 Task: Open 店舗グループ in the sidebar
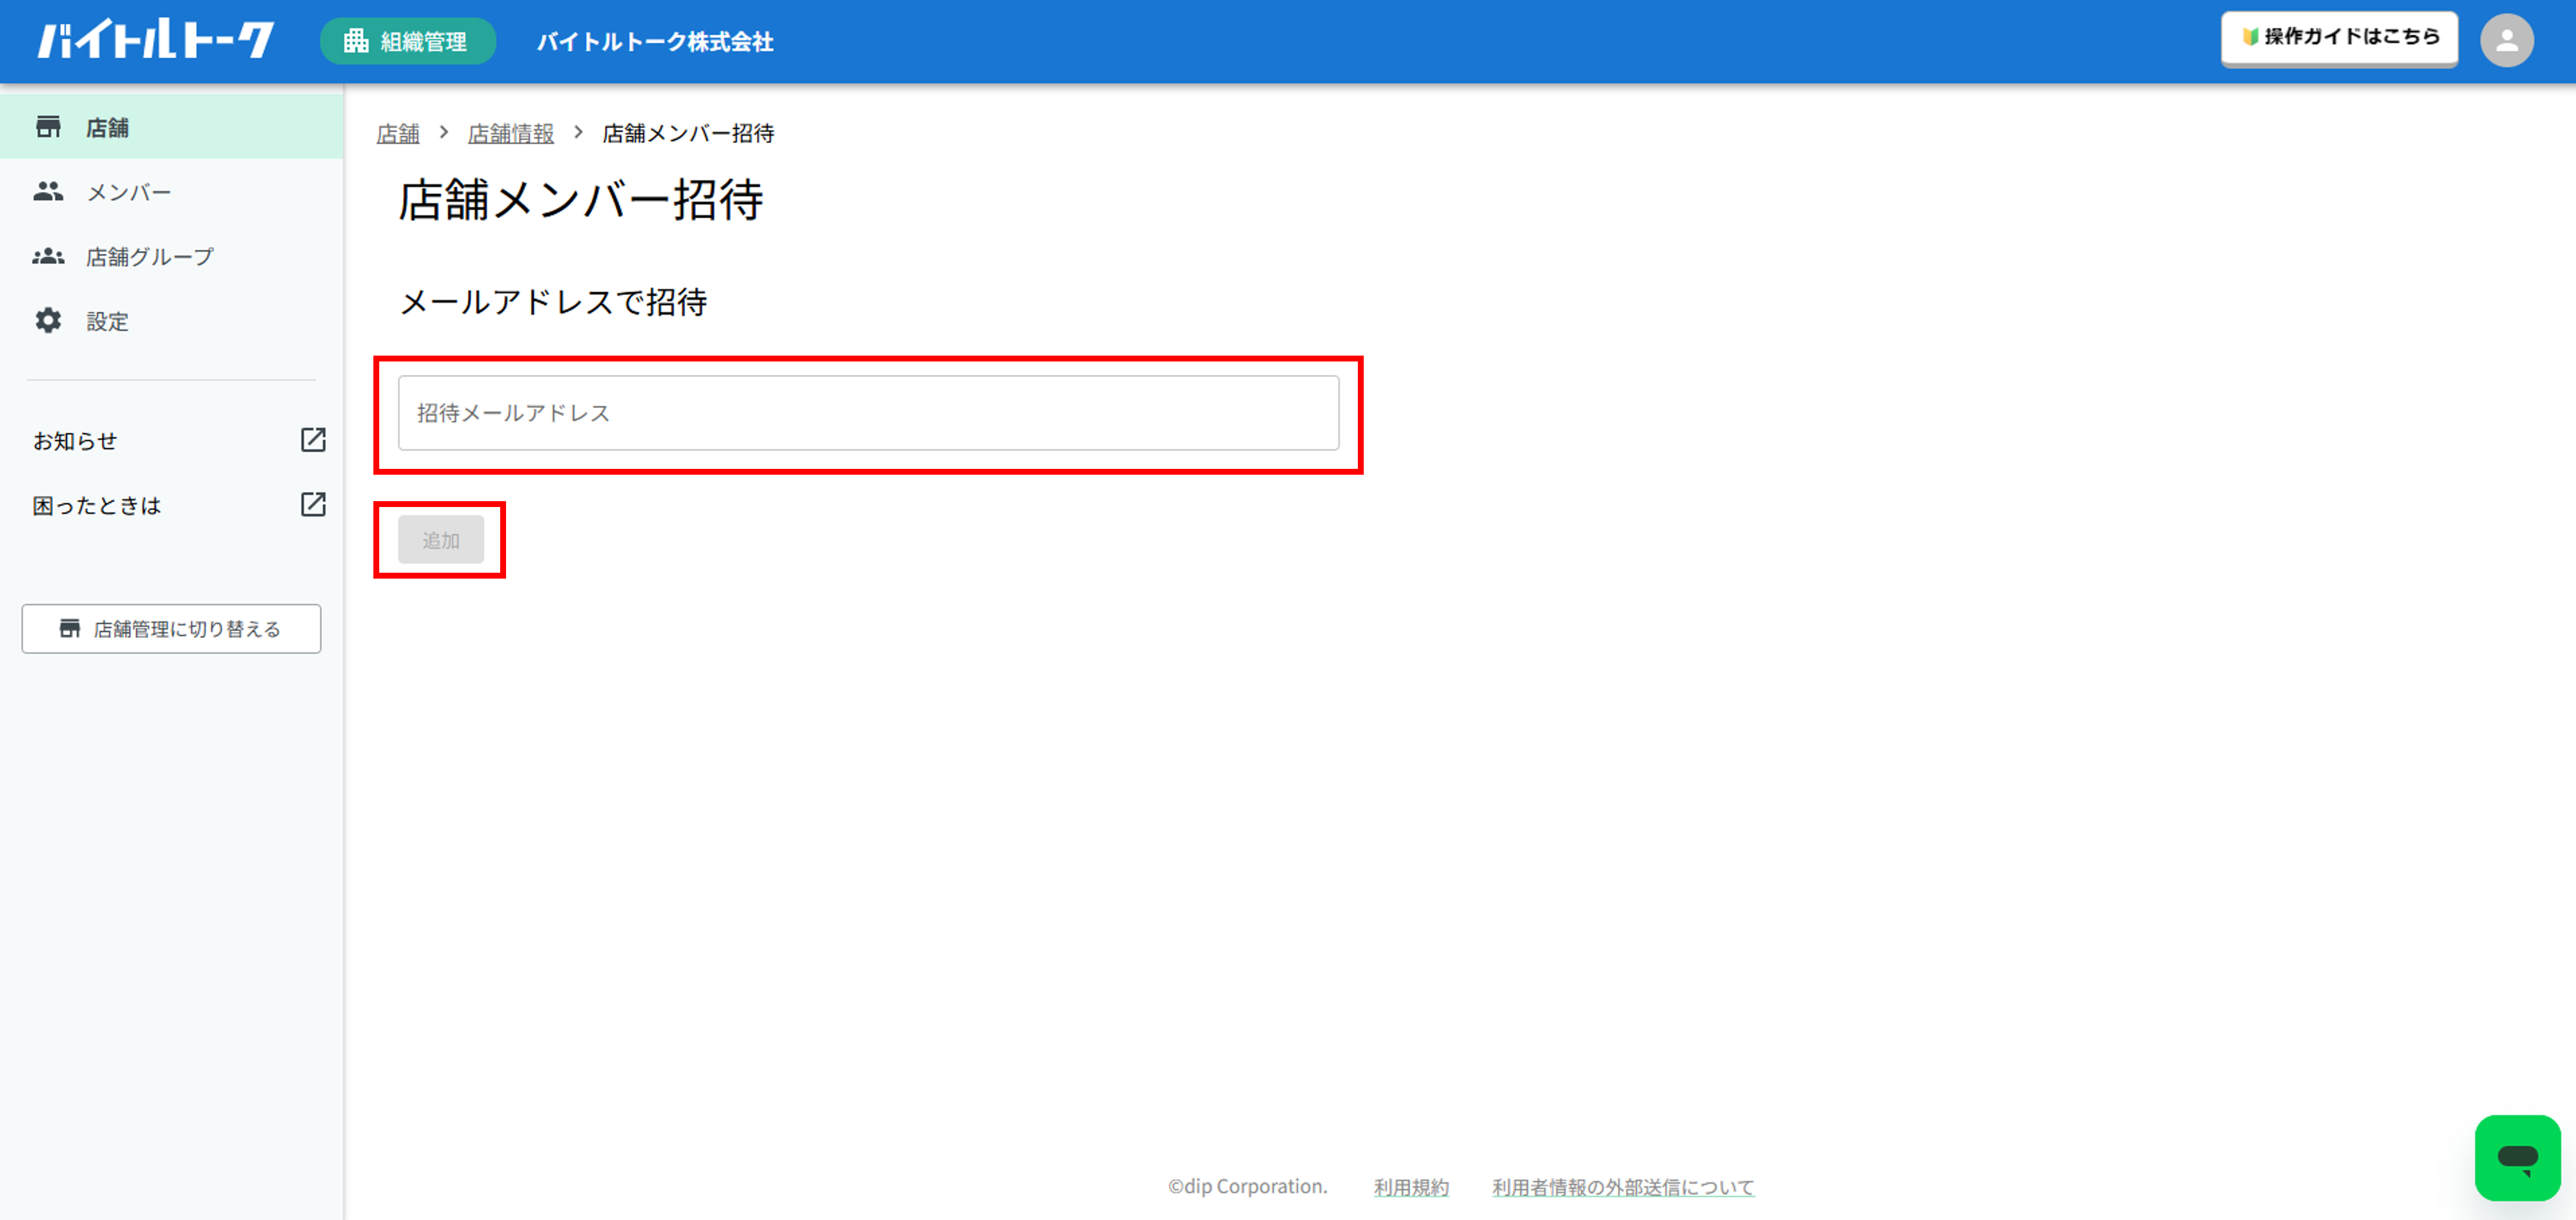click(172, 256)
